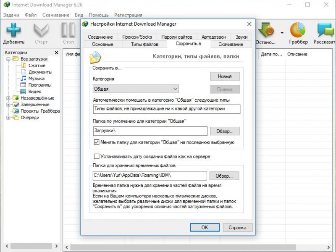The height and width of the screenshot is (252, 336).
Task: Switch to the Звуки tab
Action: [241, 37]
